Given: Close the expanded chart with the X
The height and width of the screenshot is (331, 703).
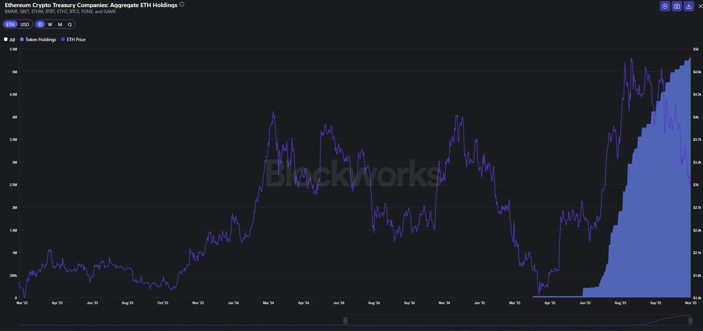Looking at the screenshot, I should pos(699,6).
